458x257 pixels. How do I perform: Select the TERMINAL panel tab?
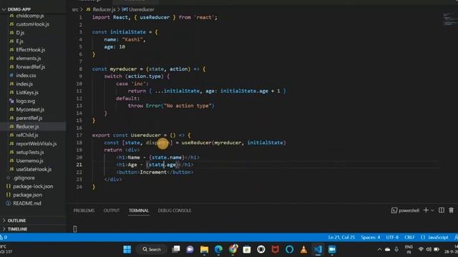pyautogui.click(x=139, y=211)
